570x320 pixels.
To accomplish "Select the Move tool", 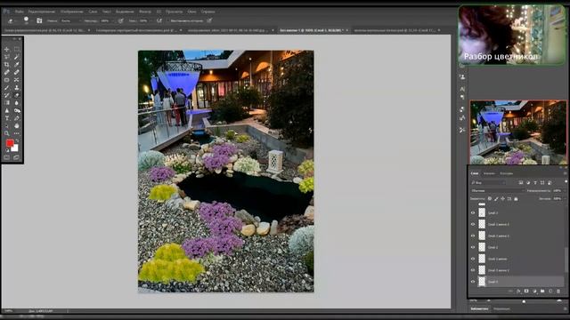I will pyautogui.click(x=7, y=49).
